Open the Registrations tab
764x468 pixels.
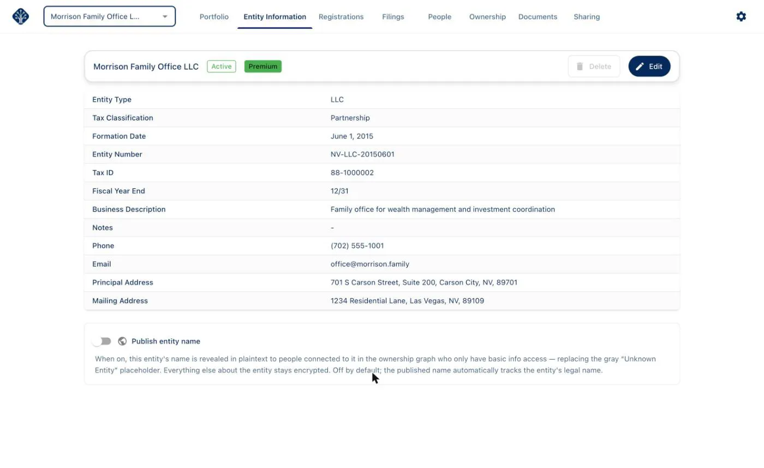click(x=341, y=17)
